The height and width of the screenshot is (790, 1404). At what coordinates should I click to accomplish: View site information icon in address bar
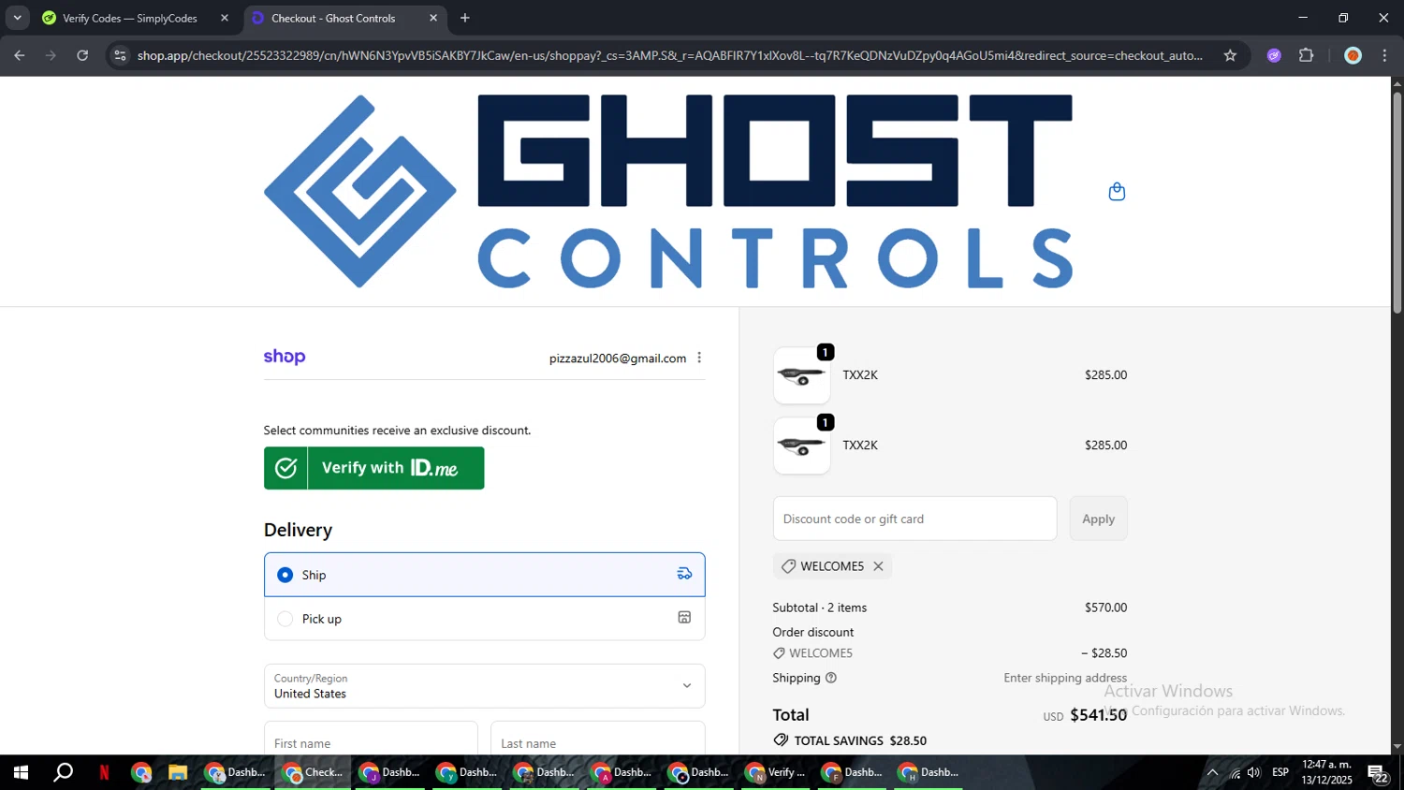click(x=120, y=55)
